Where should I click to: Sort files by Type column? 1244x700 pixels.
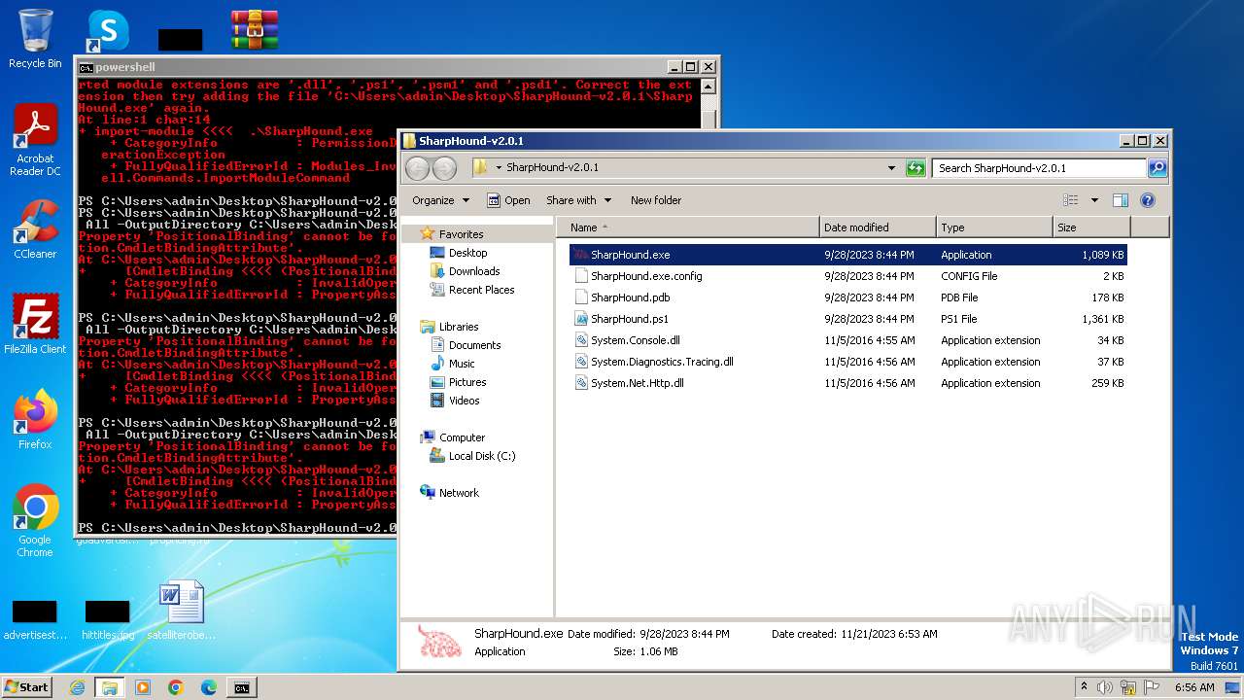pos(994,227)
